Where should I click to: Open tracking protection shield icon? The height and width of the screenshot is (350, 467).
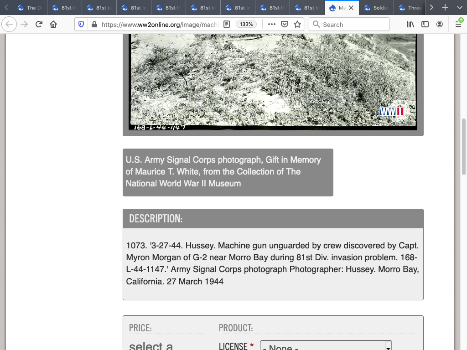tap(82, 25)
